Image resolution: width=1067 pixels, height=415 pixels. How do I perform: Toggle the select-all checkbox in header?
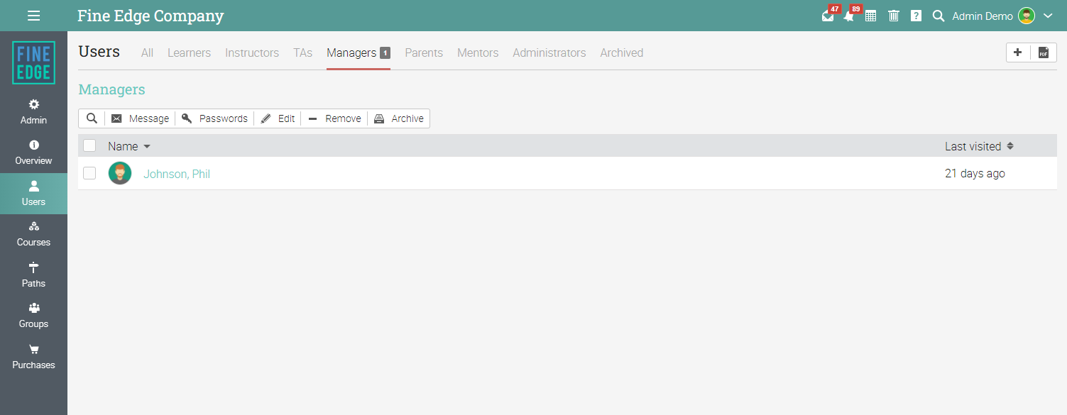tap(89, 145)
